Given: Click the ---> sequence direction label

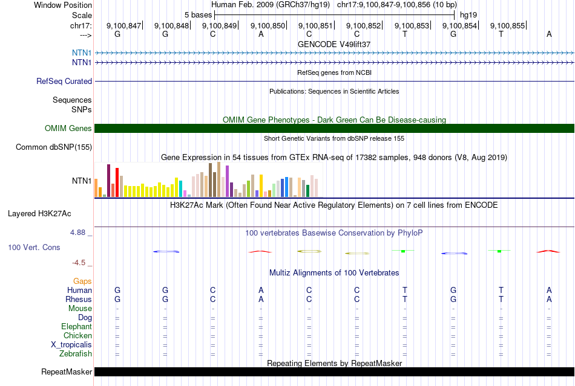Looking at the screenshot, I should (85, 35).
